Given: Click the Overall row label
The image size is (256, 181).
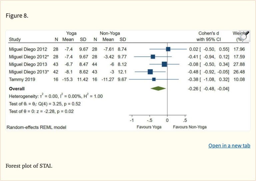Looking at the screenshot, I should coord(17,89).
